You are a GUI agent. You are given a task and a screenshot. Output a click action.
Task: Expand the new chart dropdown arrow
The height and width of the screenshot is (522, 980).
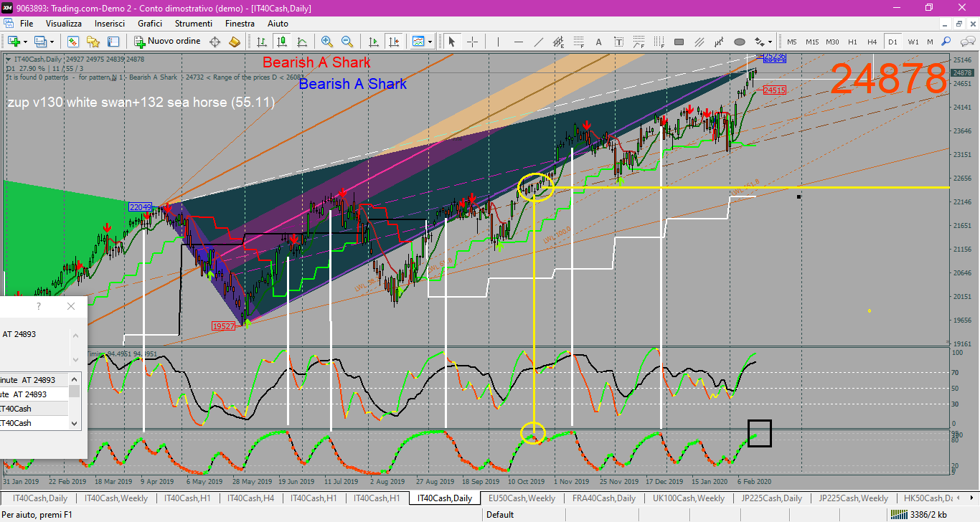point(25,42)
